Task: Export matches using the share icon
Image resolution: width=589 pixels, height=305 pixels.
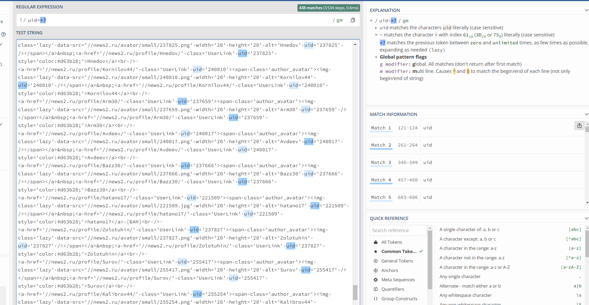Action: tap(579, 126)
